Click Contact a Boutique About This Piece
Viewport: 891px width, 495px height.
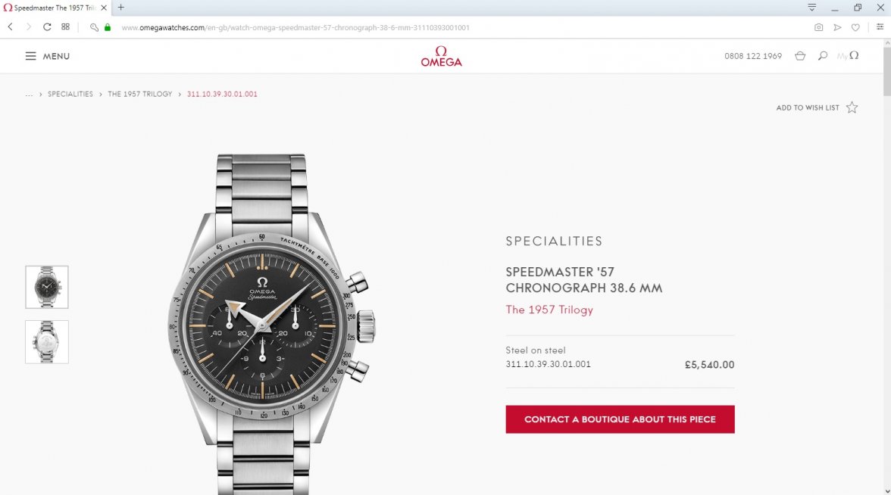click(620, 419)
